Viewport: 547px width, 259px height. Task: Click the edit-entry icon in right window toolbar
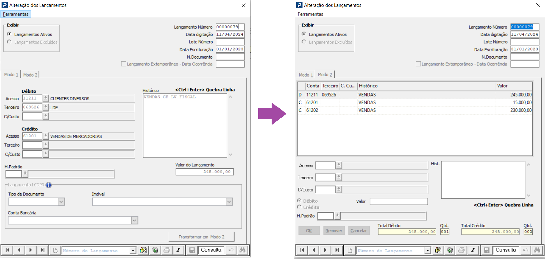point(438,250)
